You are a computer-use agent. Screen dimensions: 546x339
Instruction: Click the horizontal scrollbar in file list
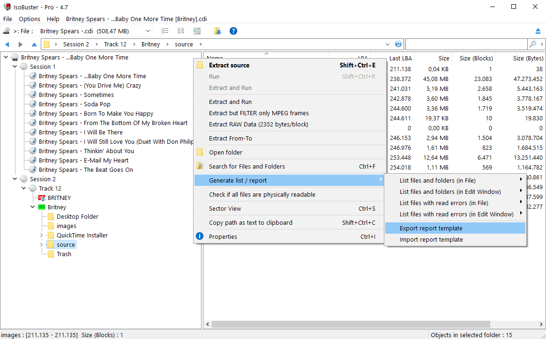[351, 324]
